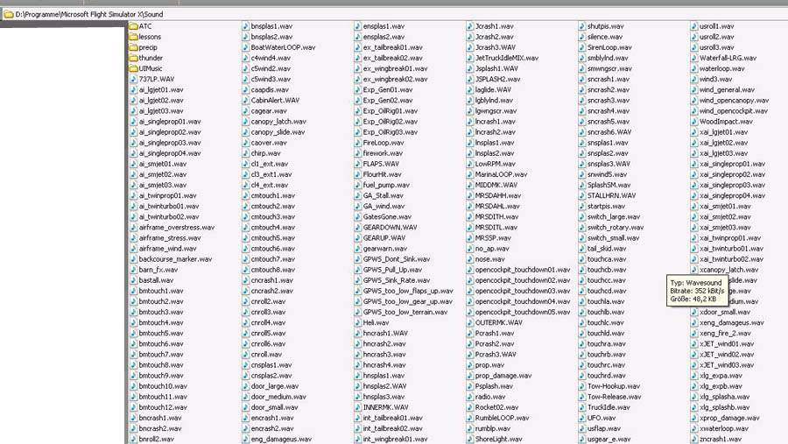Select file xai_singleprop02.wav
The height and width of the screenshot is (444, 788).
732,174
